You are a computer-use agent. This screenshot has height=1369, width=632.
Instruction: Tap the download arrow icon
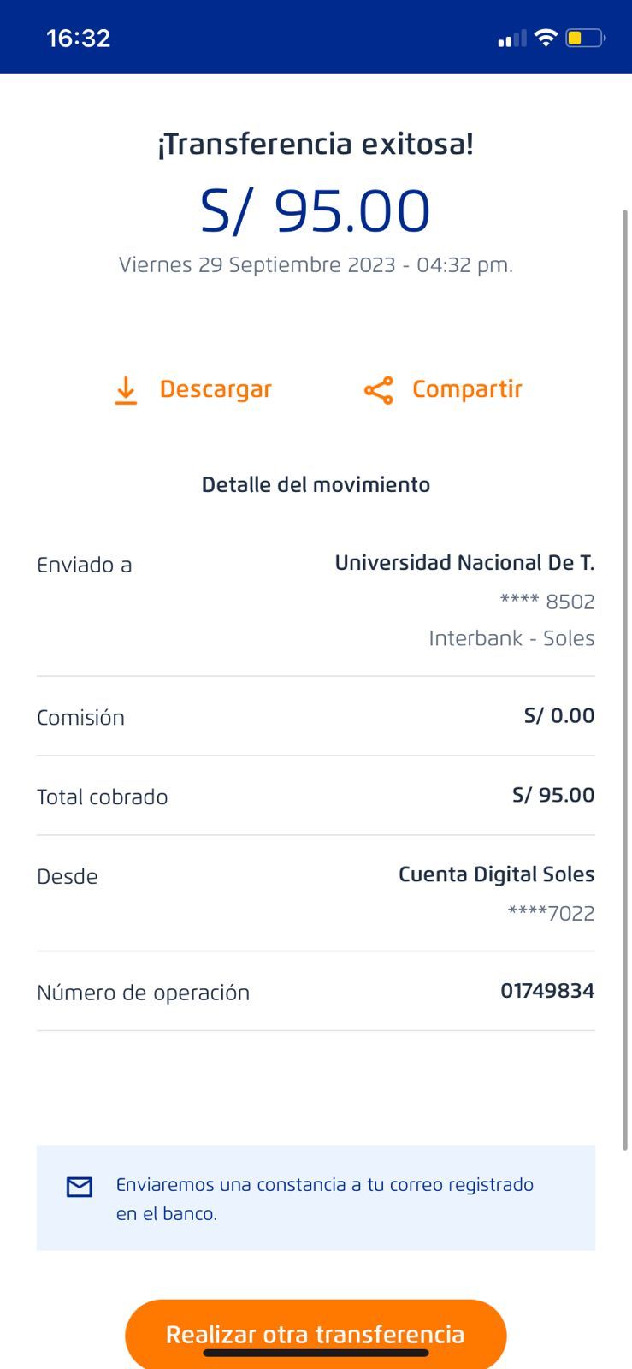point(126,390)
